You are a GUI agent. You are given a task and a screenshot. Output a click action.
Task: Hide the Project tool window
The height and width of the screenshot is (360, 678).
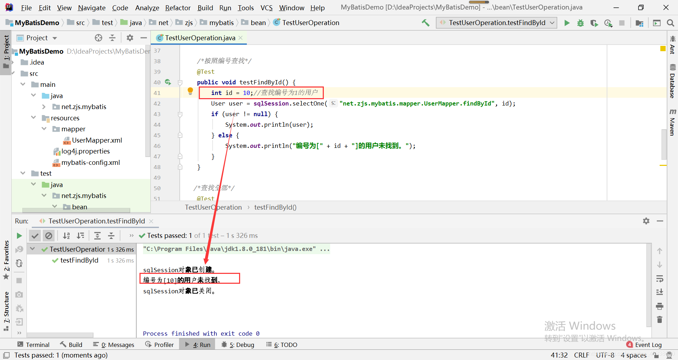143,38
